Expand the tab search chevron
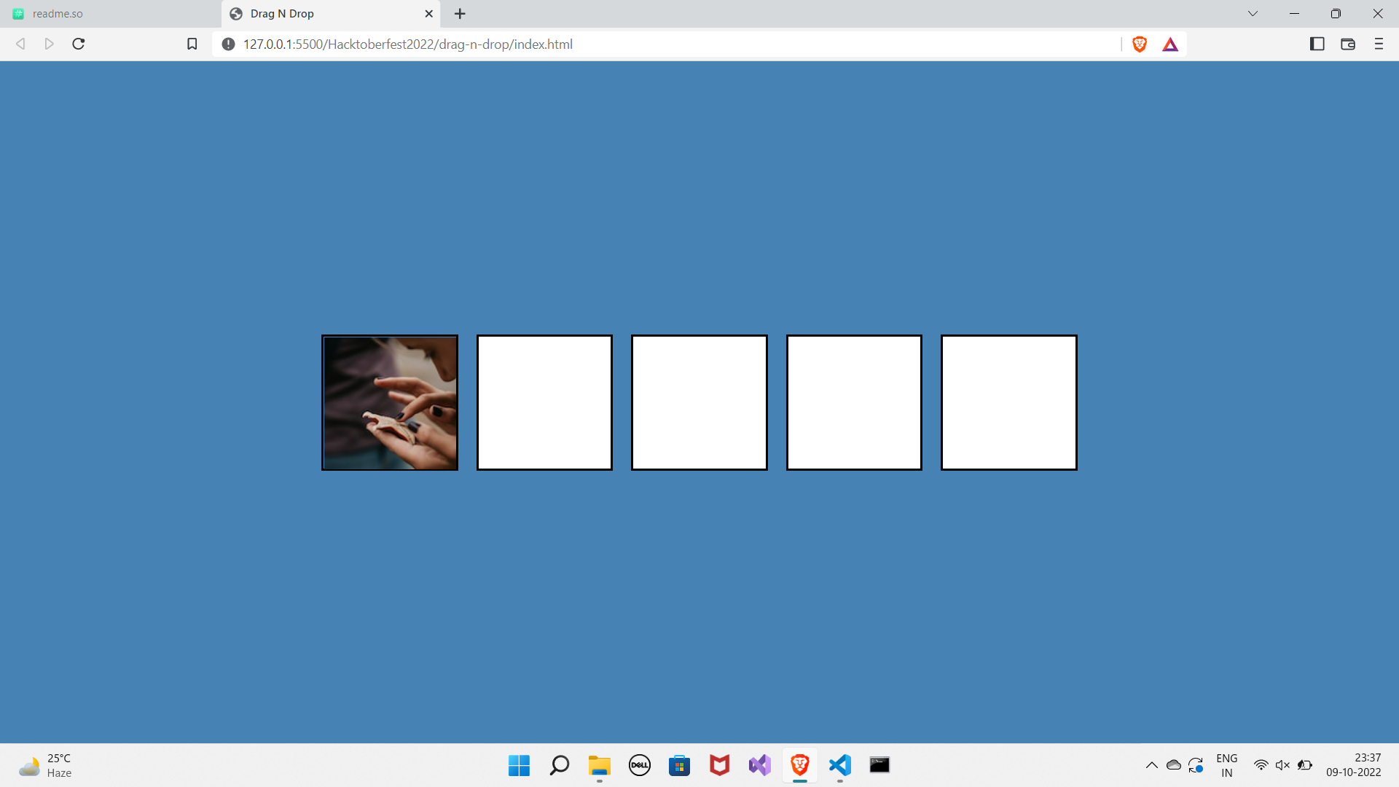The width and height of the screenshot is (1399, 787). point(1253,14)
